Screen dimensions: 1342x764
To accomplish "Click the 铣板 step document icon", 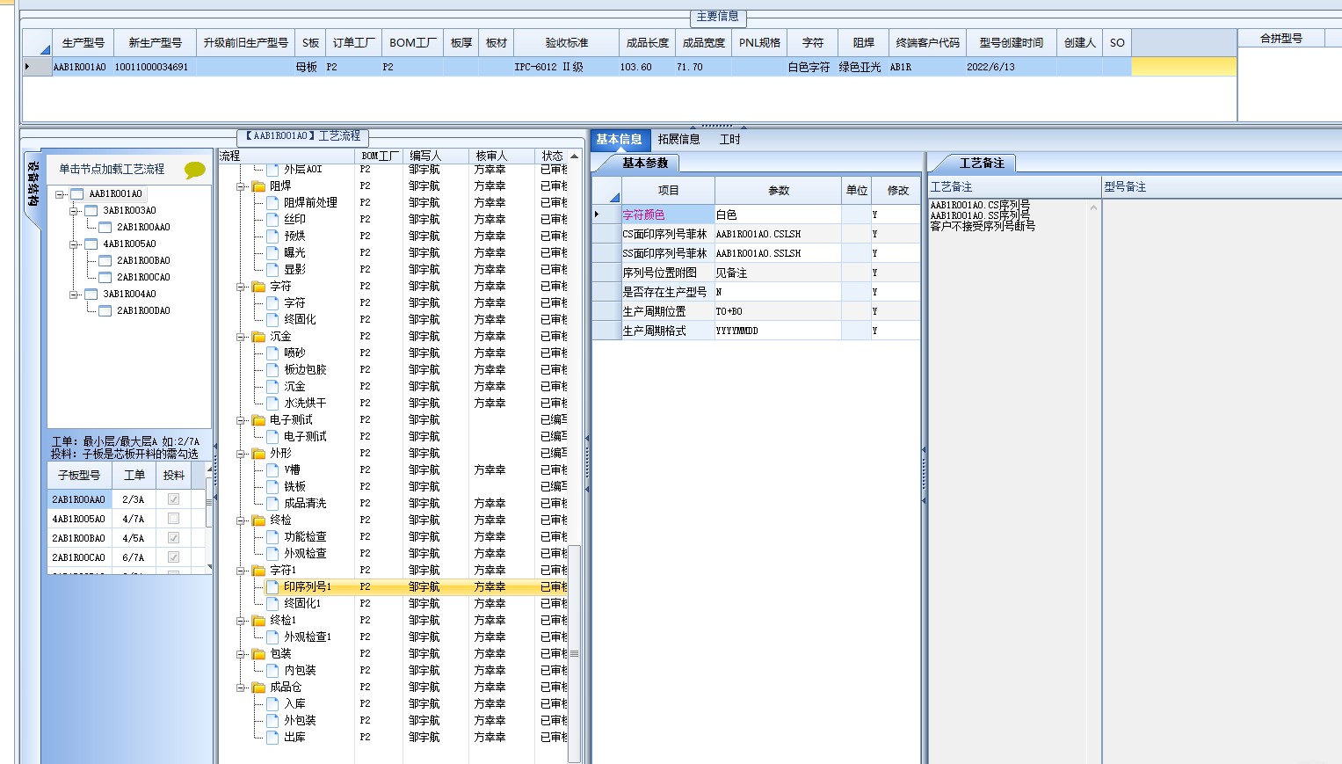I will click(272, 486).
